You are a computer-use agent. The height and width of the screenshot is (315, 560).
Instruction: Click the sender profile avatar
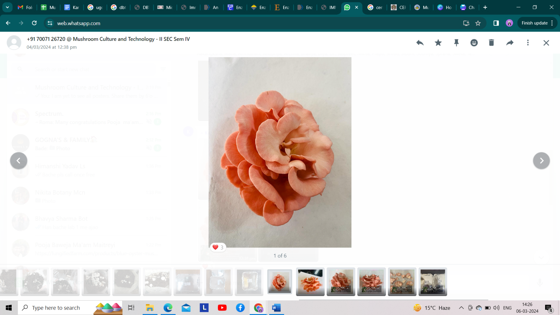(14, 43)
